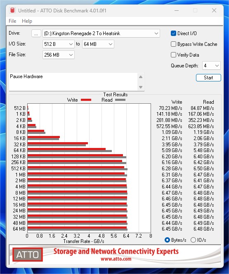Select the Bytes/s radio button

pyautogui.click(x=167, y=240)
